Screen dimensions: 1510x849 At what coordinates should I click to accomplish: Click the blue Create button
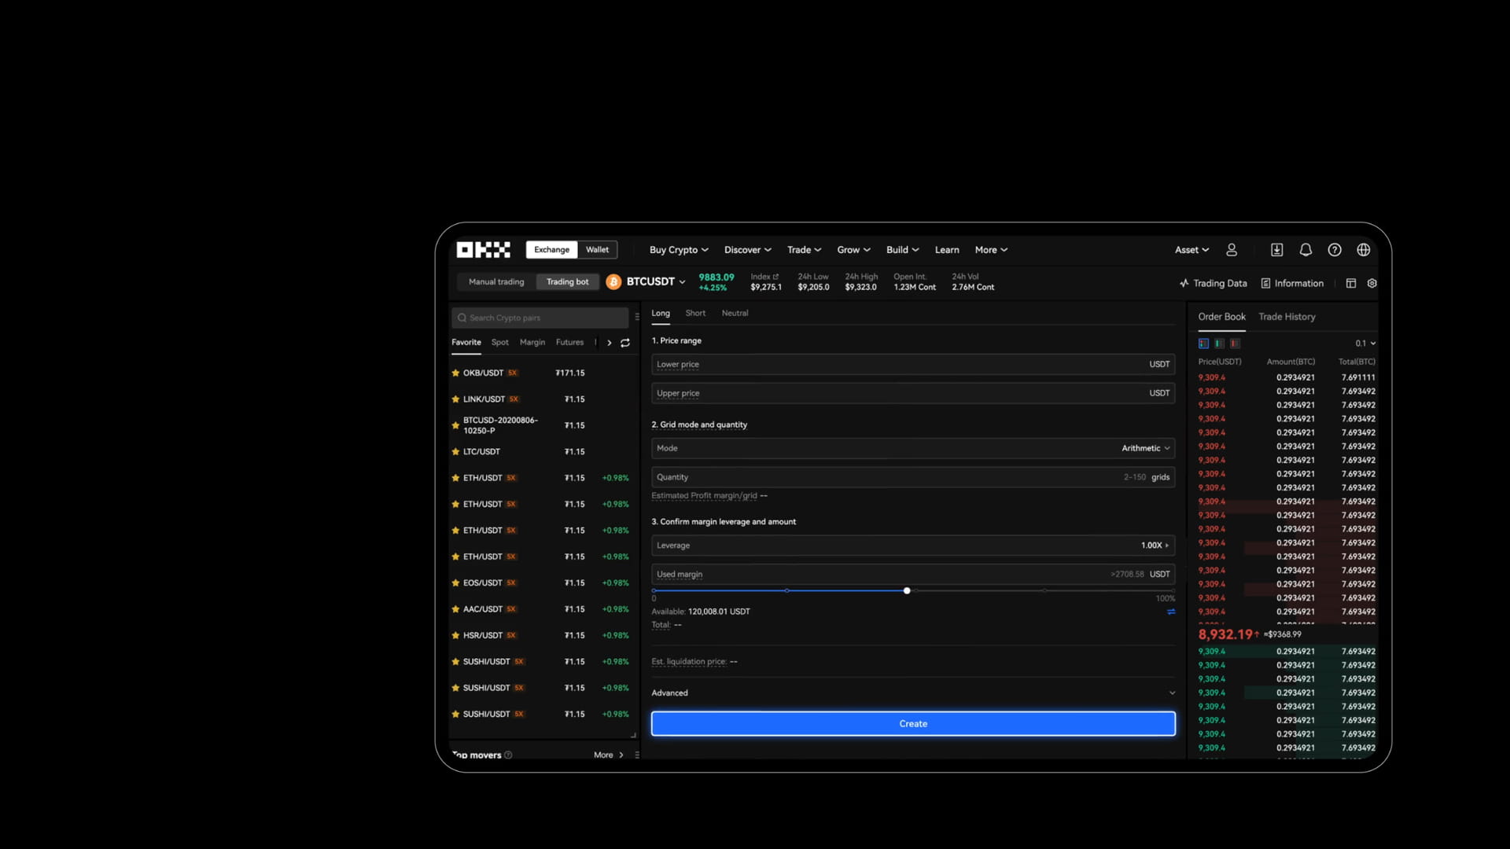913,724
